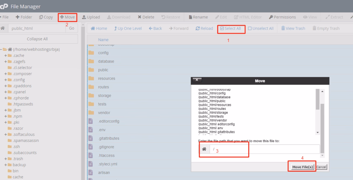Go Forward in file navigation
The width and height of the screenshot is (353, 180).
[x=179, y=29]
